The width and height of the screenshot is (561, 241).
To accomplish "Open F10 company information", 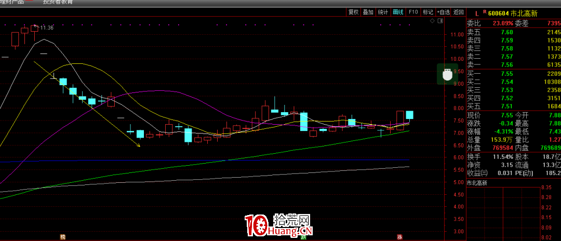I will coord(413,12).
